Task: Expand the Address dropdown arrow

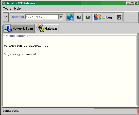Action: (61, 17)
